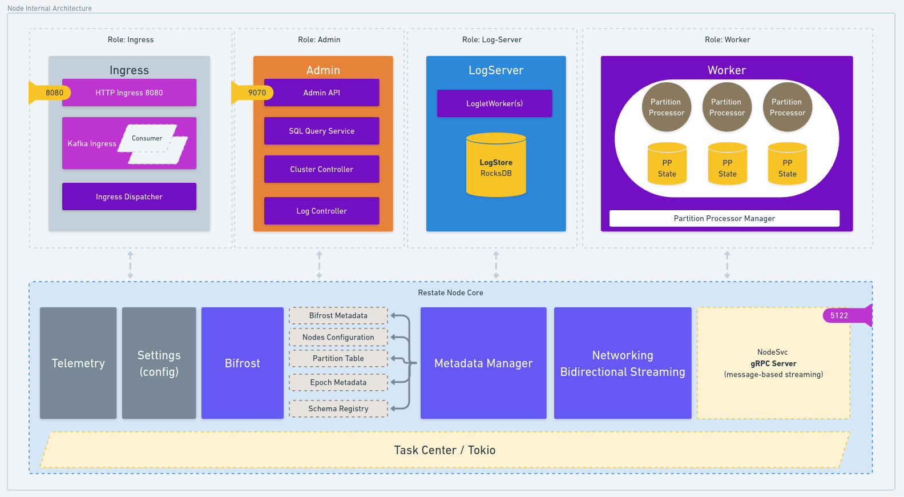Click the double arrow below Admin role
Image resolution: width=904 pixels, height=497 pixels.
tap(319, 264)
